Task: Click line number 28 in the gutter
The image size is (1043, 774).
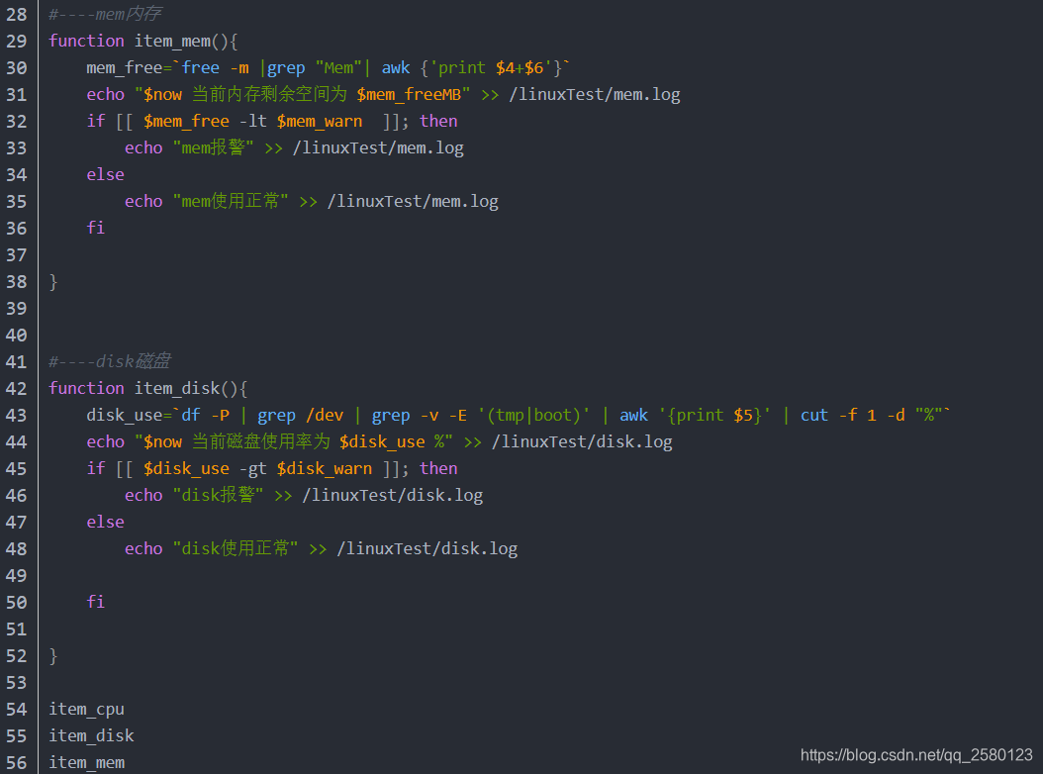Action: (x=17, y=14)
